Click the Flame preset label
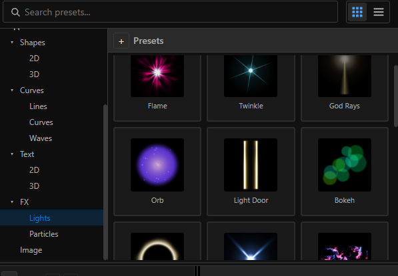The height and width of the screenshot is (276, 398). click(157, 106)
